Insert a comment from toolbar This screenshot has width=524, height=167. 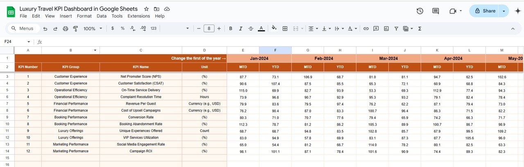375,29
